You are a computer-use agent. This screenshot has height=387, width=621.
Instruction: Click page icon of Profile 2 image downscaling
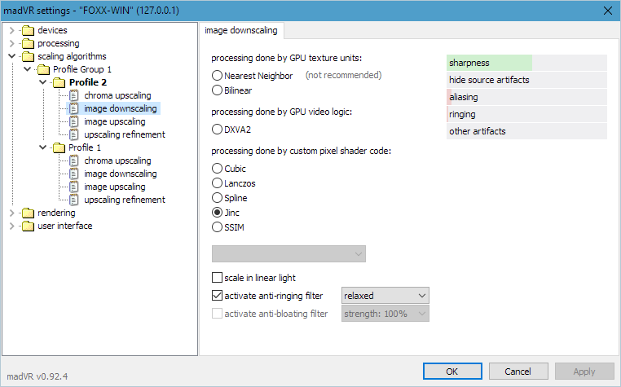(x=74, y=108)
